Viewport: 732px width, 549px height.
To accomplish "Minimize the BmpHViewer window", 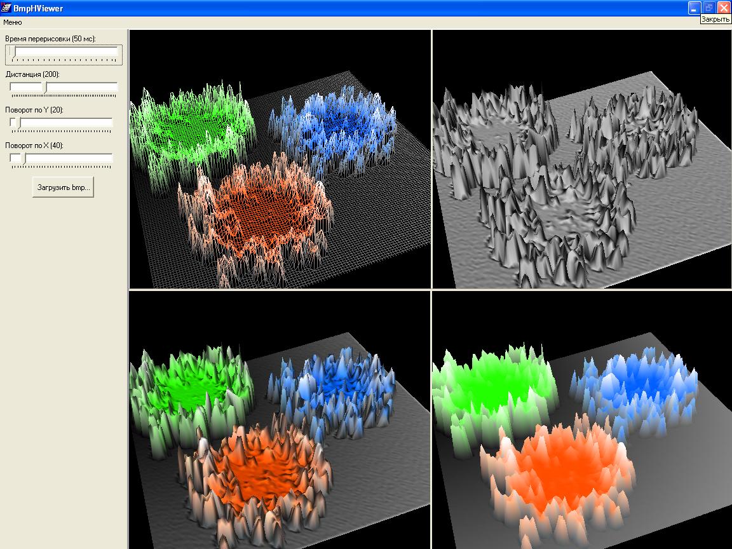I will pyautogui.click(x=694, y=8).
